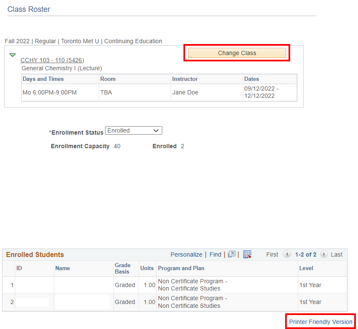The image size is (358, 329).
Task: Go to previous page of students
Action: (x=287, y=254)
